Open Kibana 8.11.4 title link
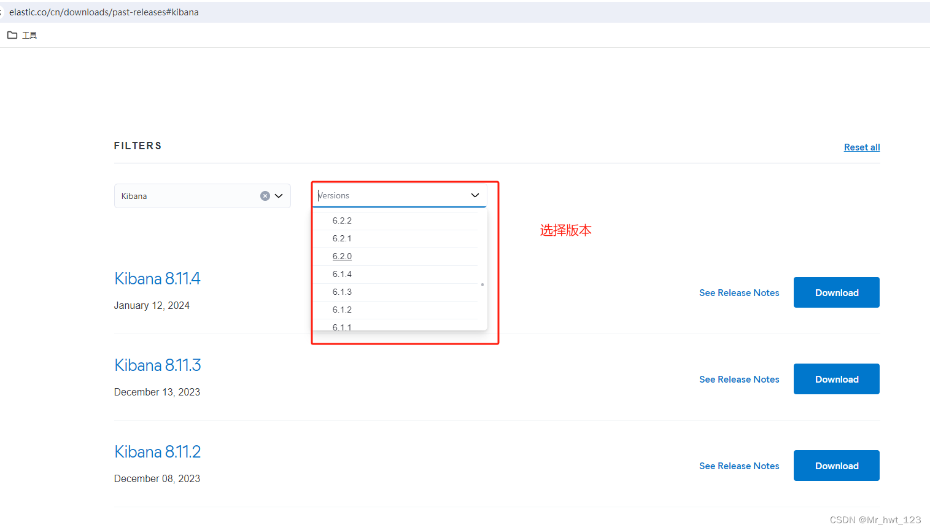 [x=157, y=279]
